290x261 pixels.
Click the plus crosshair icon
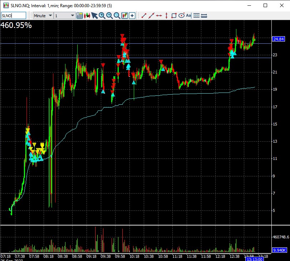132,15
